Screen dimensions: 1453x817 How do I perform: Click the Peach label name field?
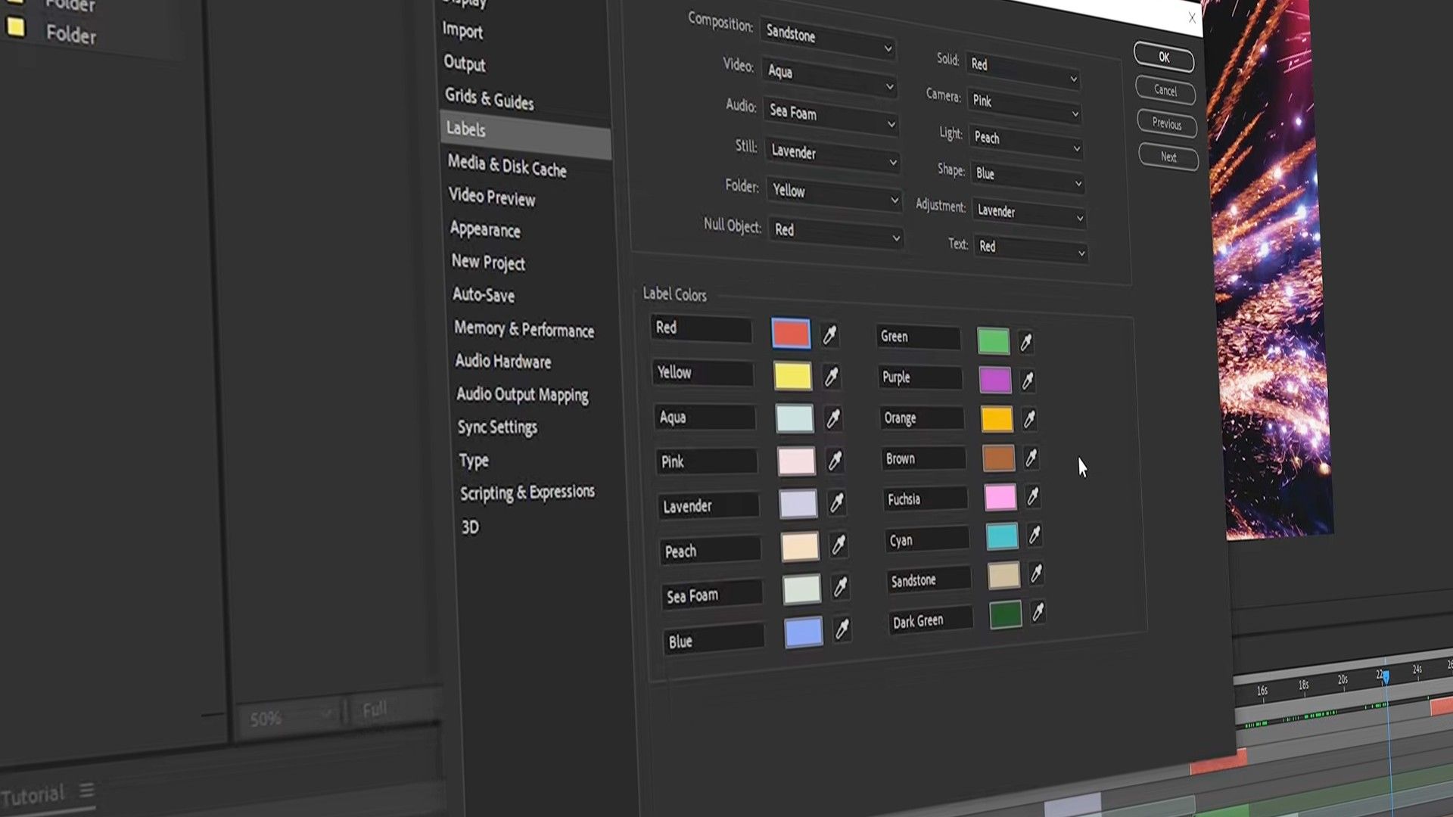point(709,551)
